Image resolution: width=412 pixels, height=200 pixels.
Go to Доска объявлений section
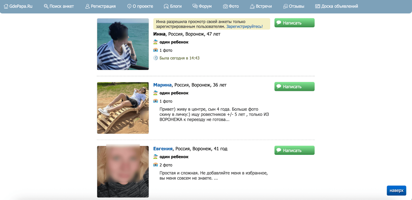(339, 6)
